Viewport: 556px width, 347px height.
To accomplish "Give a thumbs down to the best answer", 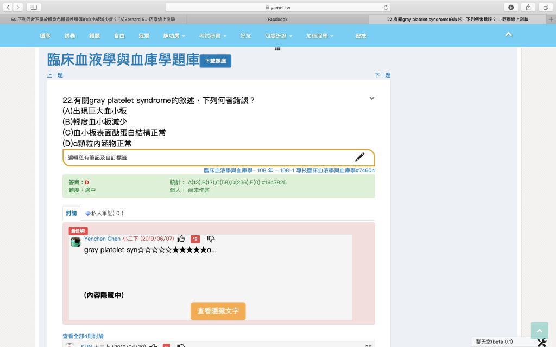I will [210, 239].
